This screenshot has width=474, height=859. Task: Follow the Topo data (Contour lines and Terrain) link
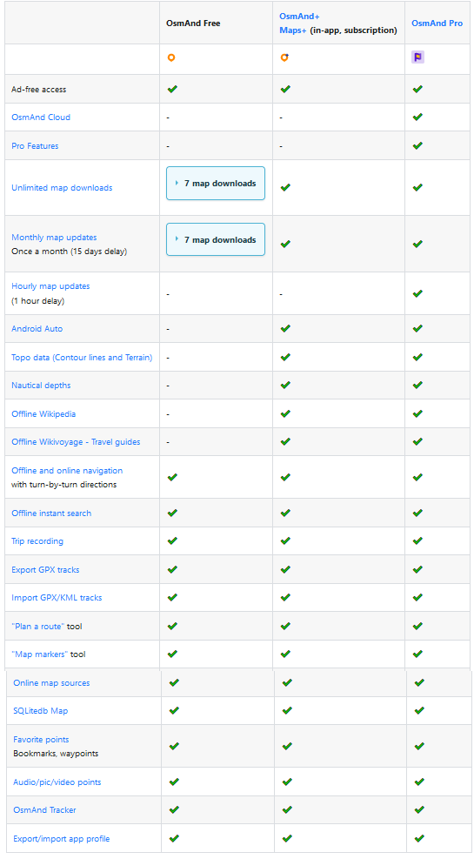point(82,357)
